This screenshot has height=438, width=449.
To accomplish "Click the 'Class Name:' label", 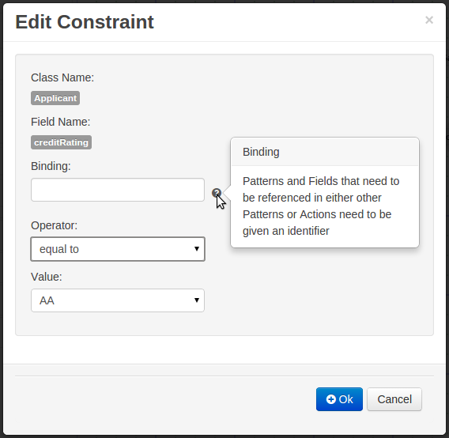I will pos(62,77).
